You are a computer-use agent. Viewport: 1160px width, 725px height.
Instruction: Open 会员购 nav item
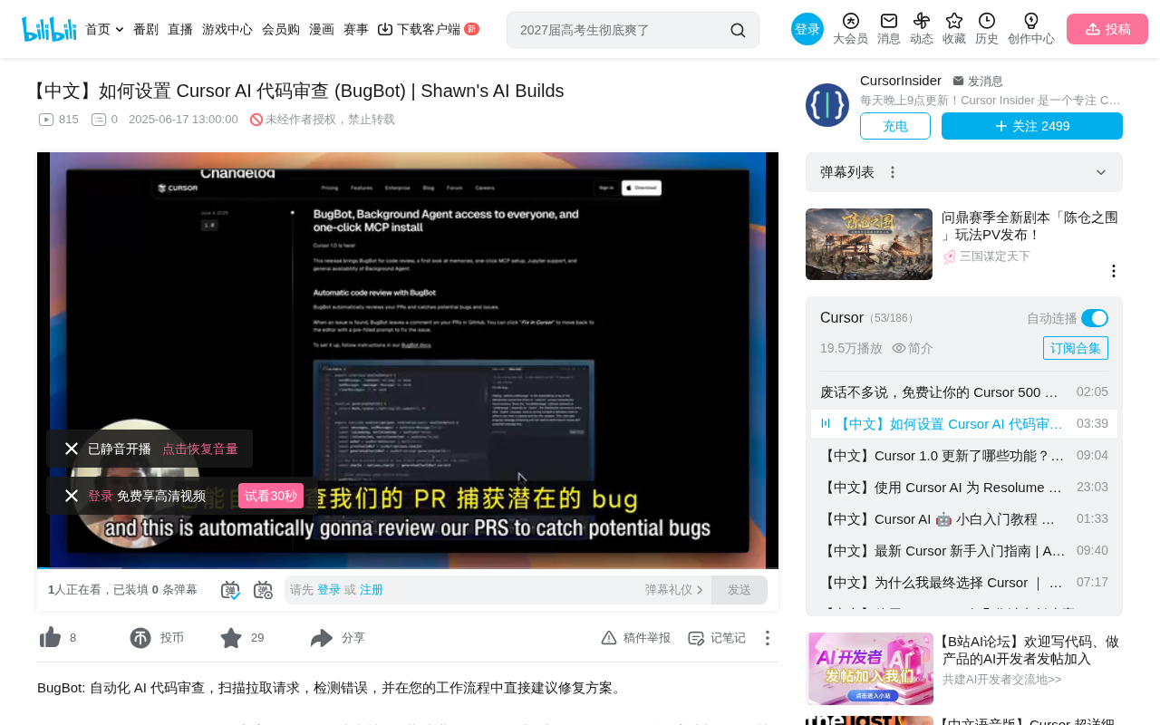click(x=281, y=29)
